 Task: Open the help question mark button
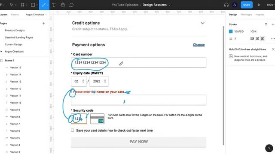click(269, 148)
